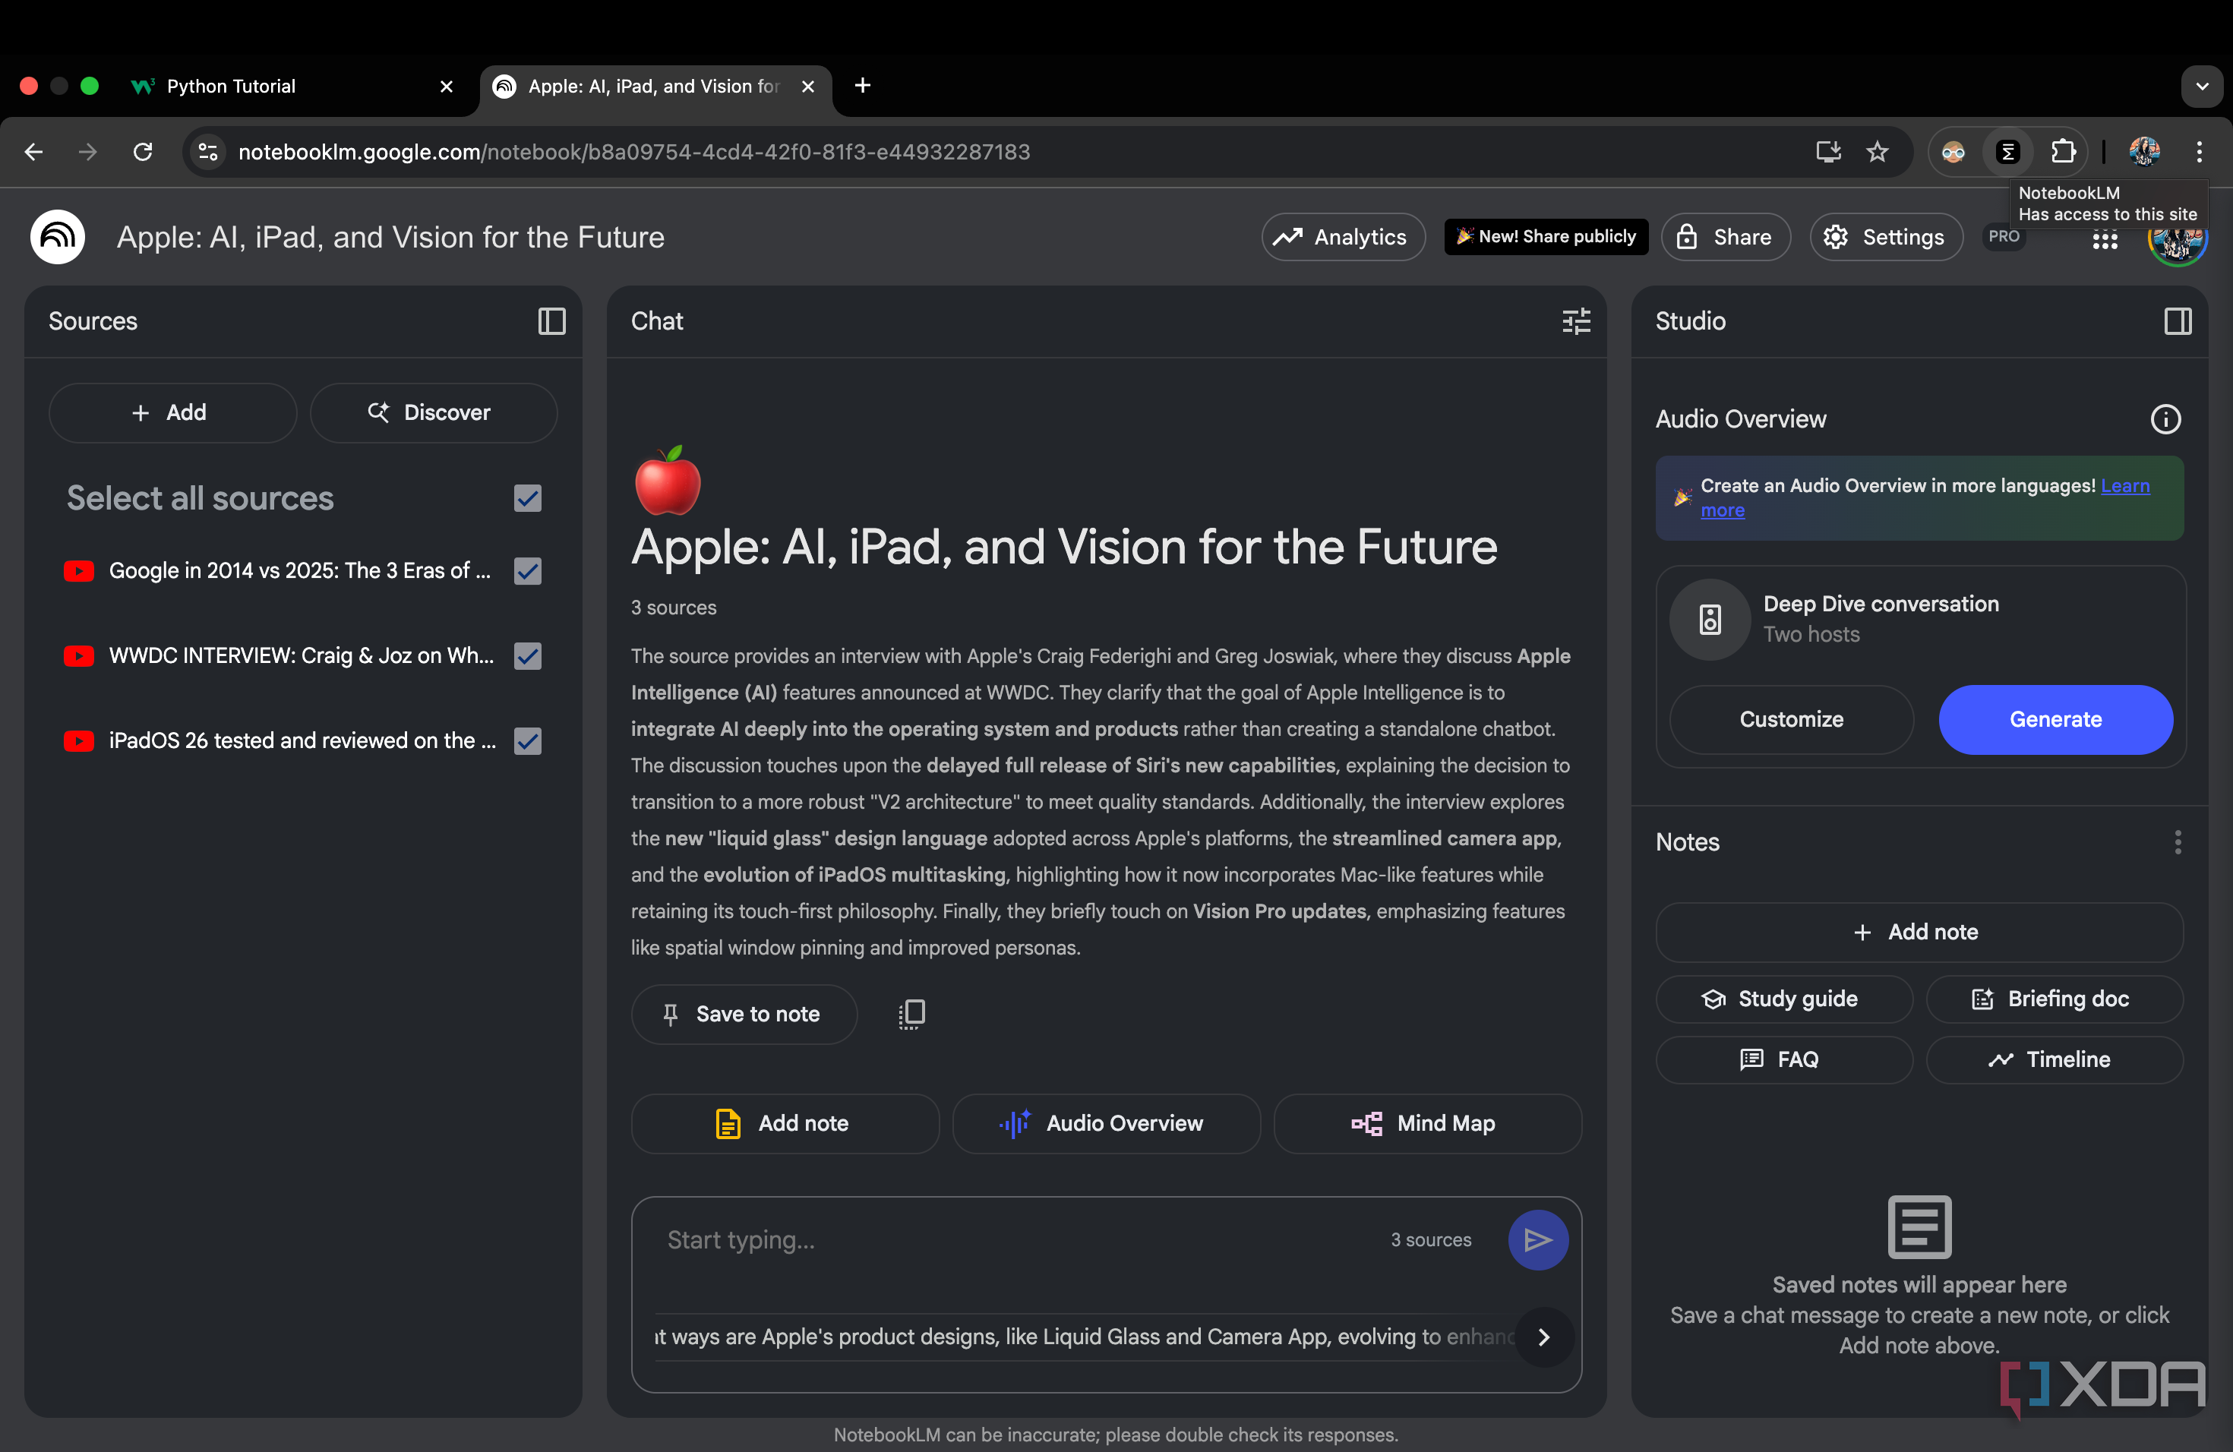Toggle Select all sources checkbox

tap(528, 498)
